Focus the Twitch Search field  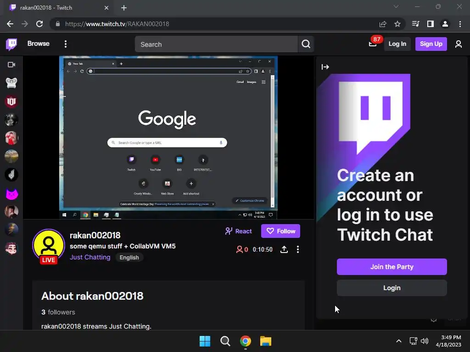coord(216,44)
